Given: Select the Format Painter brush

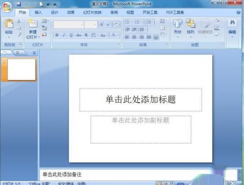Looking at the screenshot, I should (x=20, y=34).
